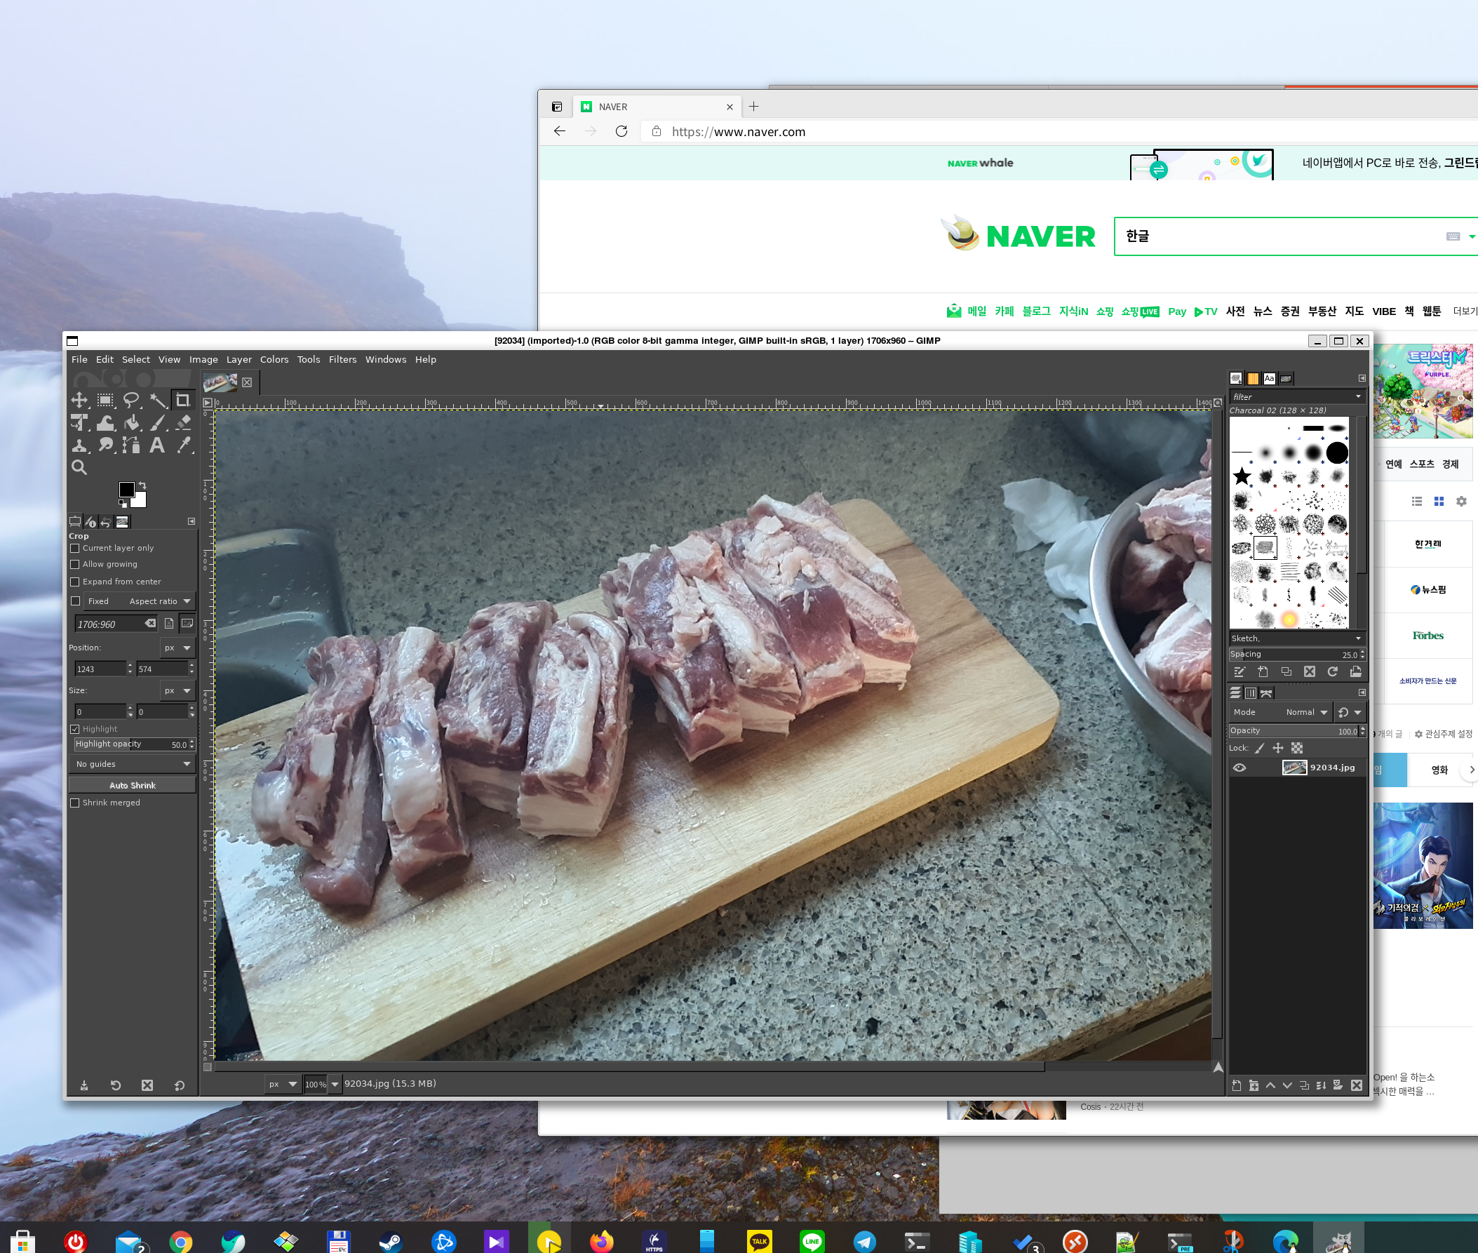The height and width of the screenshot is (1253, 1478).
Task: Click the swap foreground/background colors arrow
Action: (x=142, y=486)
